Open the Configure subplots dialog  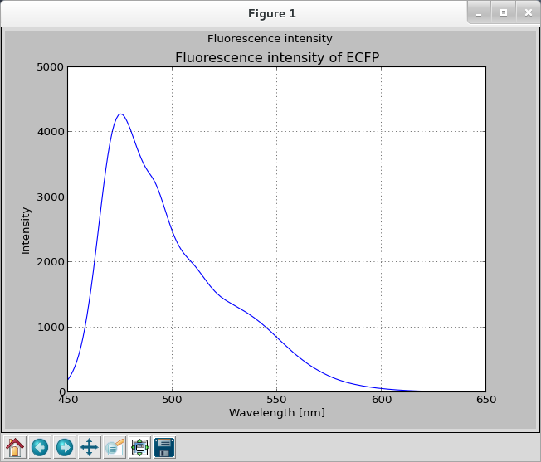(x=139, y=448)
